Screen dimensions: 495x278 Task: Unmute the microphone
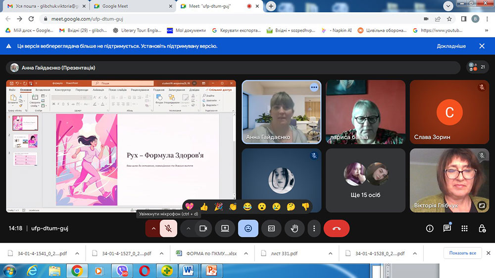tap(168, 229)
